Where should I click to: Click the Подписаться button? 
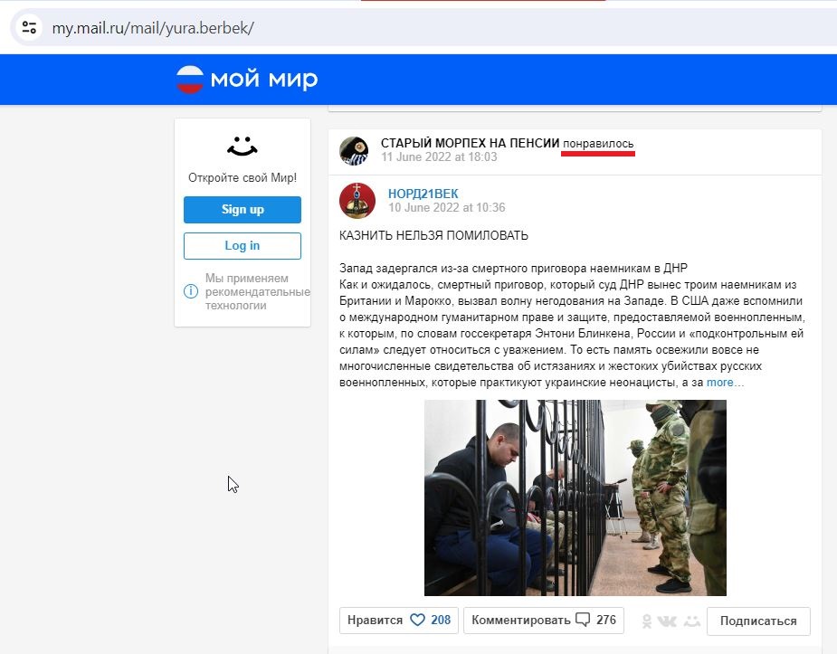point(758,621)
